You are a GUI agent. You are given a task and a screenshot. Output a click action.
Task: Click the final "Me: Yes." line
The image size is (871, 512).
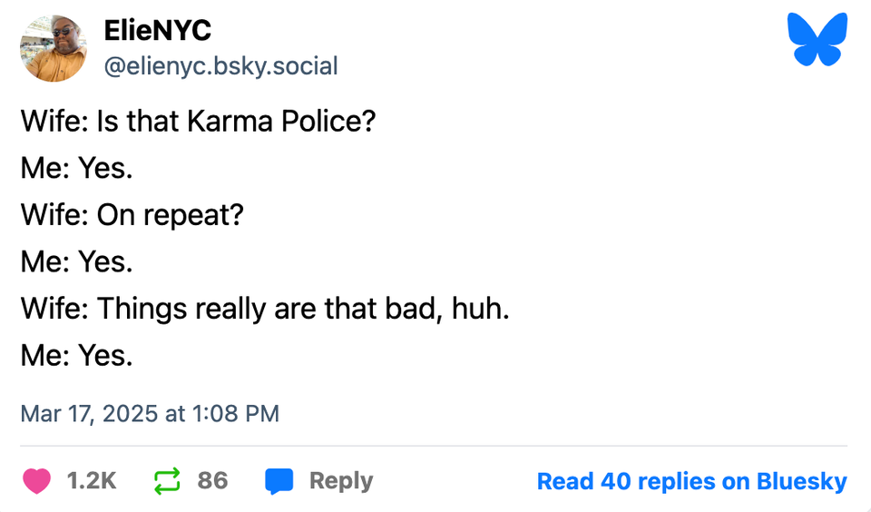[77, 356]
